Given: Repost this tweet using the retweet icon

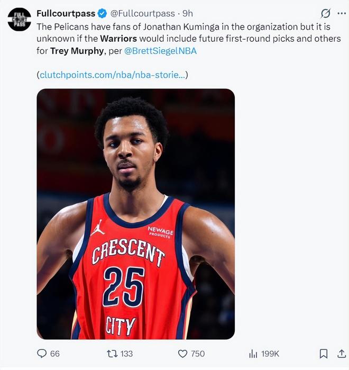Looking at the screenshot, I should coord(112,354).
